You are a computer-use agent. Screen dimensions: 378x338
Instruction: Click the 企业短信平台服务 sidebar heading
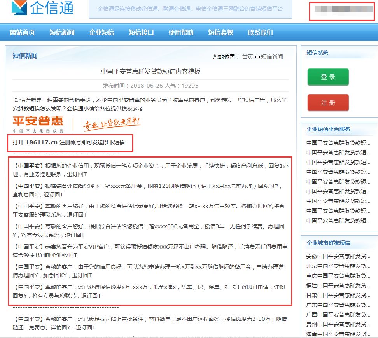[328, 129]
